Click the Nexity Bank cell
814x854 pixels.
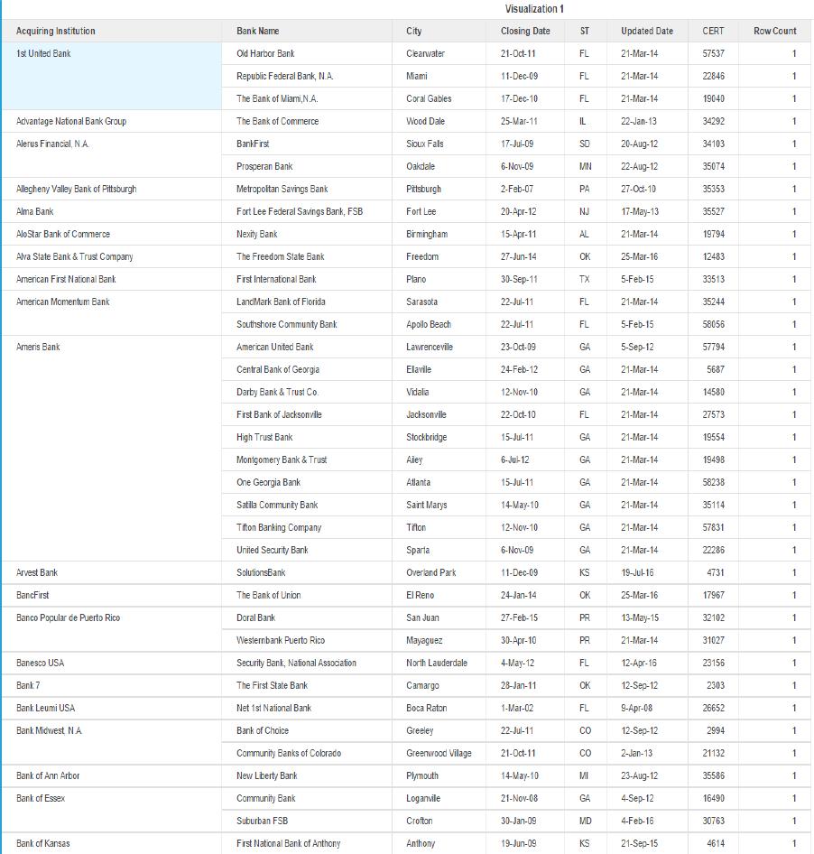307,234
